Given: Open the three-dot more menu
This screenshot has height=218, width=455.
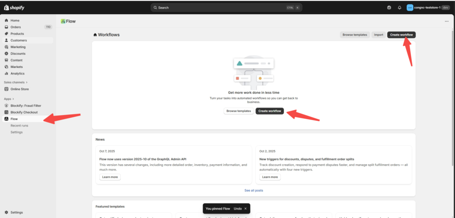Looking at the screenshot, I should click(x=447, y=21).
